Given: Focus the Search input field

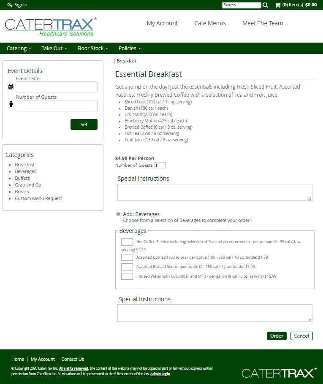Looking at the screenshot, I should coord(242,5).
